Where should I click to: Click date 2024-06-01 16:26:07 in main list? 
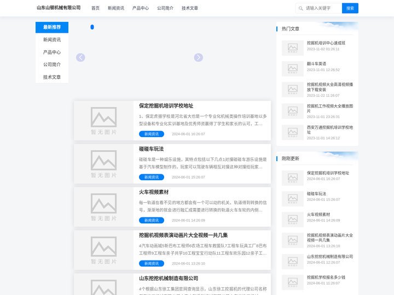tap(188, 134)
